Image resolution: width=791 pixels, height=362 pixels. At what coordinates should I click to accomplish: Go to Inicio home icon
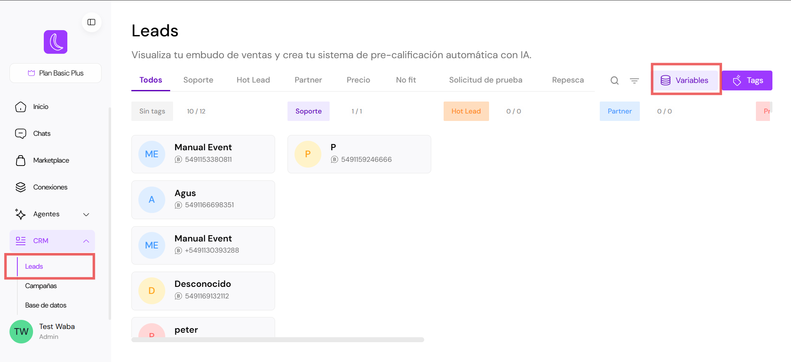21,107
